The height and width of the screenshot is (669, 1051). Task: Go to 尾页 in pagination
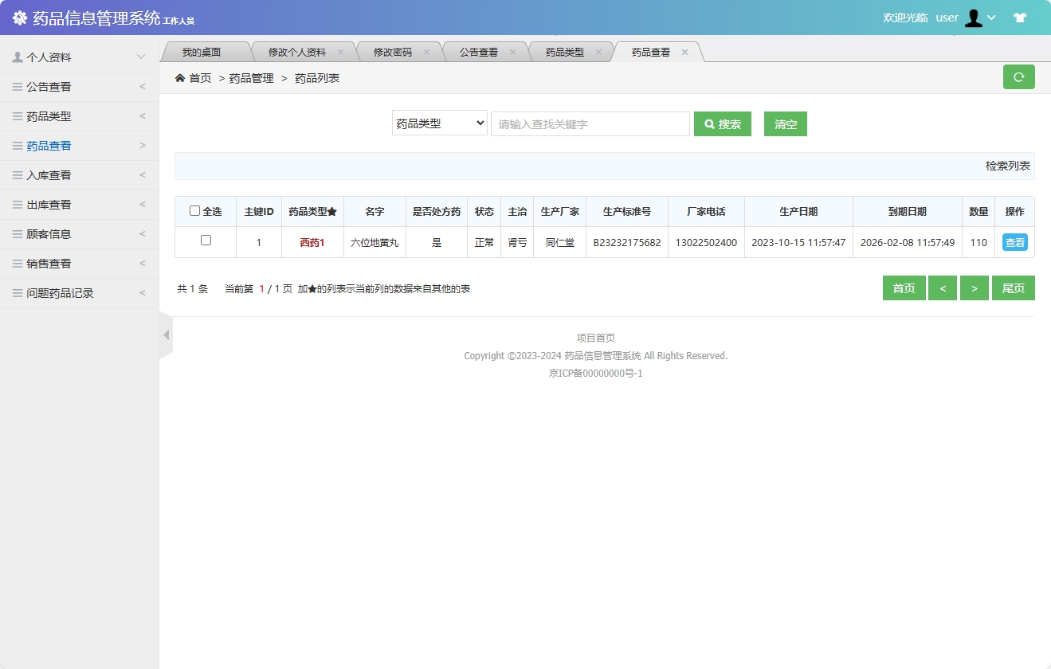(x=1014, y=288)
